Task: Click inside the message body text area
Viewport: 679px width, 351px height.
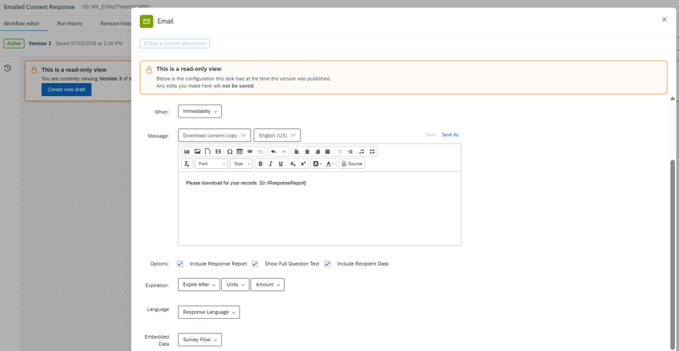Action: pyautogui.click(x=320, y=209)
